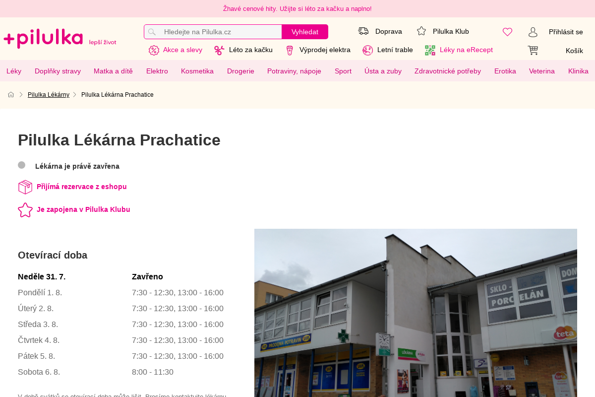Click the eRecept QR code icon
Image resolution: width=595 pixels, height=397 pixels.
pyautogui.click(x=430, y=50)
